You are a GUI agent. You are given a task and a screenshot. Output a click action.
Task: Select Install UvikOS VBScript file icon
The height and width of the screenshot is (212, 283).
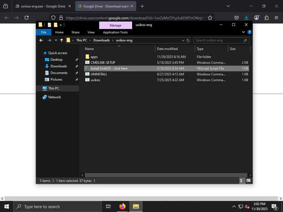tap(87, 68)
